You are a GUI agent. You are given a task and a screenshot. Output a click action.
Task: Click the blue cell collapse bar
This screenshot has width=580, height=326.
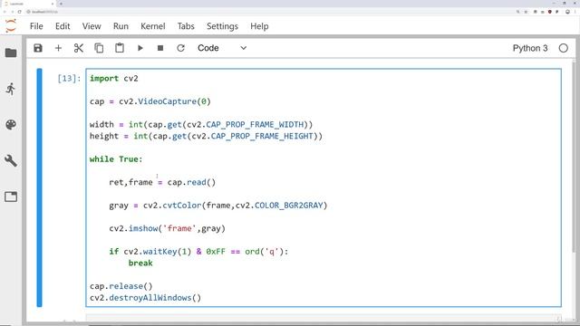[39, 187]
